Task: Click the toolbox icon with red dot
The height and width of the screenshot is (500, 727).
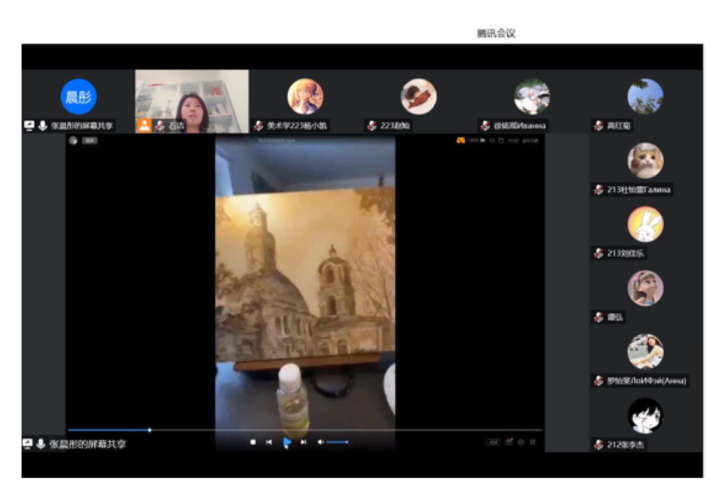Action: [509, 442]
